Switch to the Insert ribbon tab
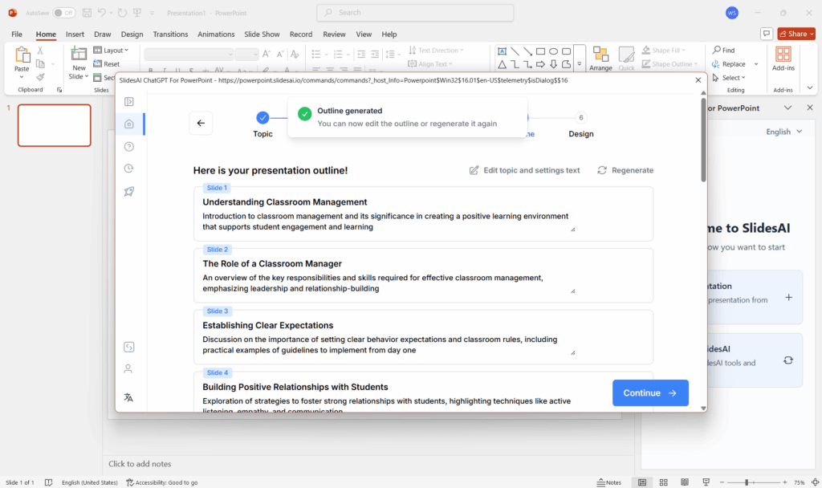 75,34
